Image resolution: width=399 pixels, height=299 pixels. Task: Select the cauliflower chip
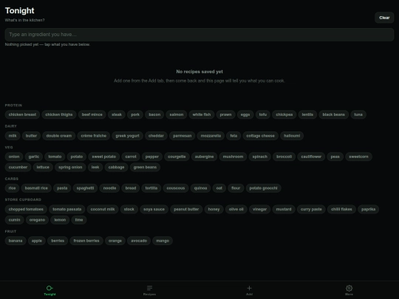(311, 157)
